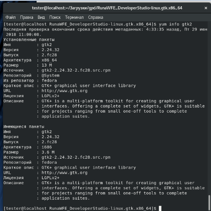211x211 pixels.
Task: Close the terminal window
Action: [206, 8]
